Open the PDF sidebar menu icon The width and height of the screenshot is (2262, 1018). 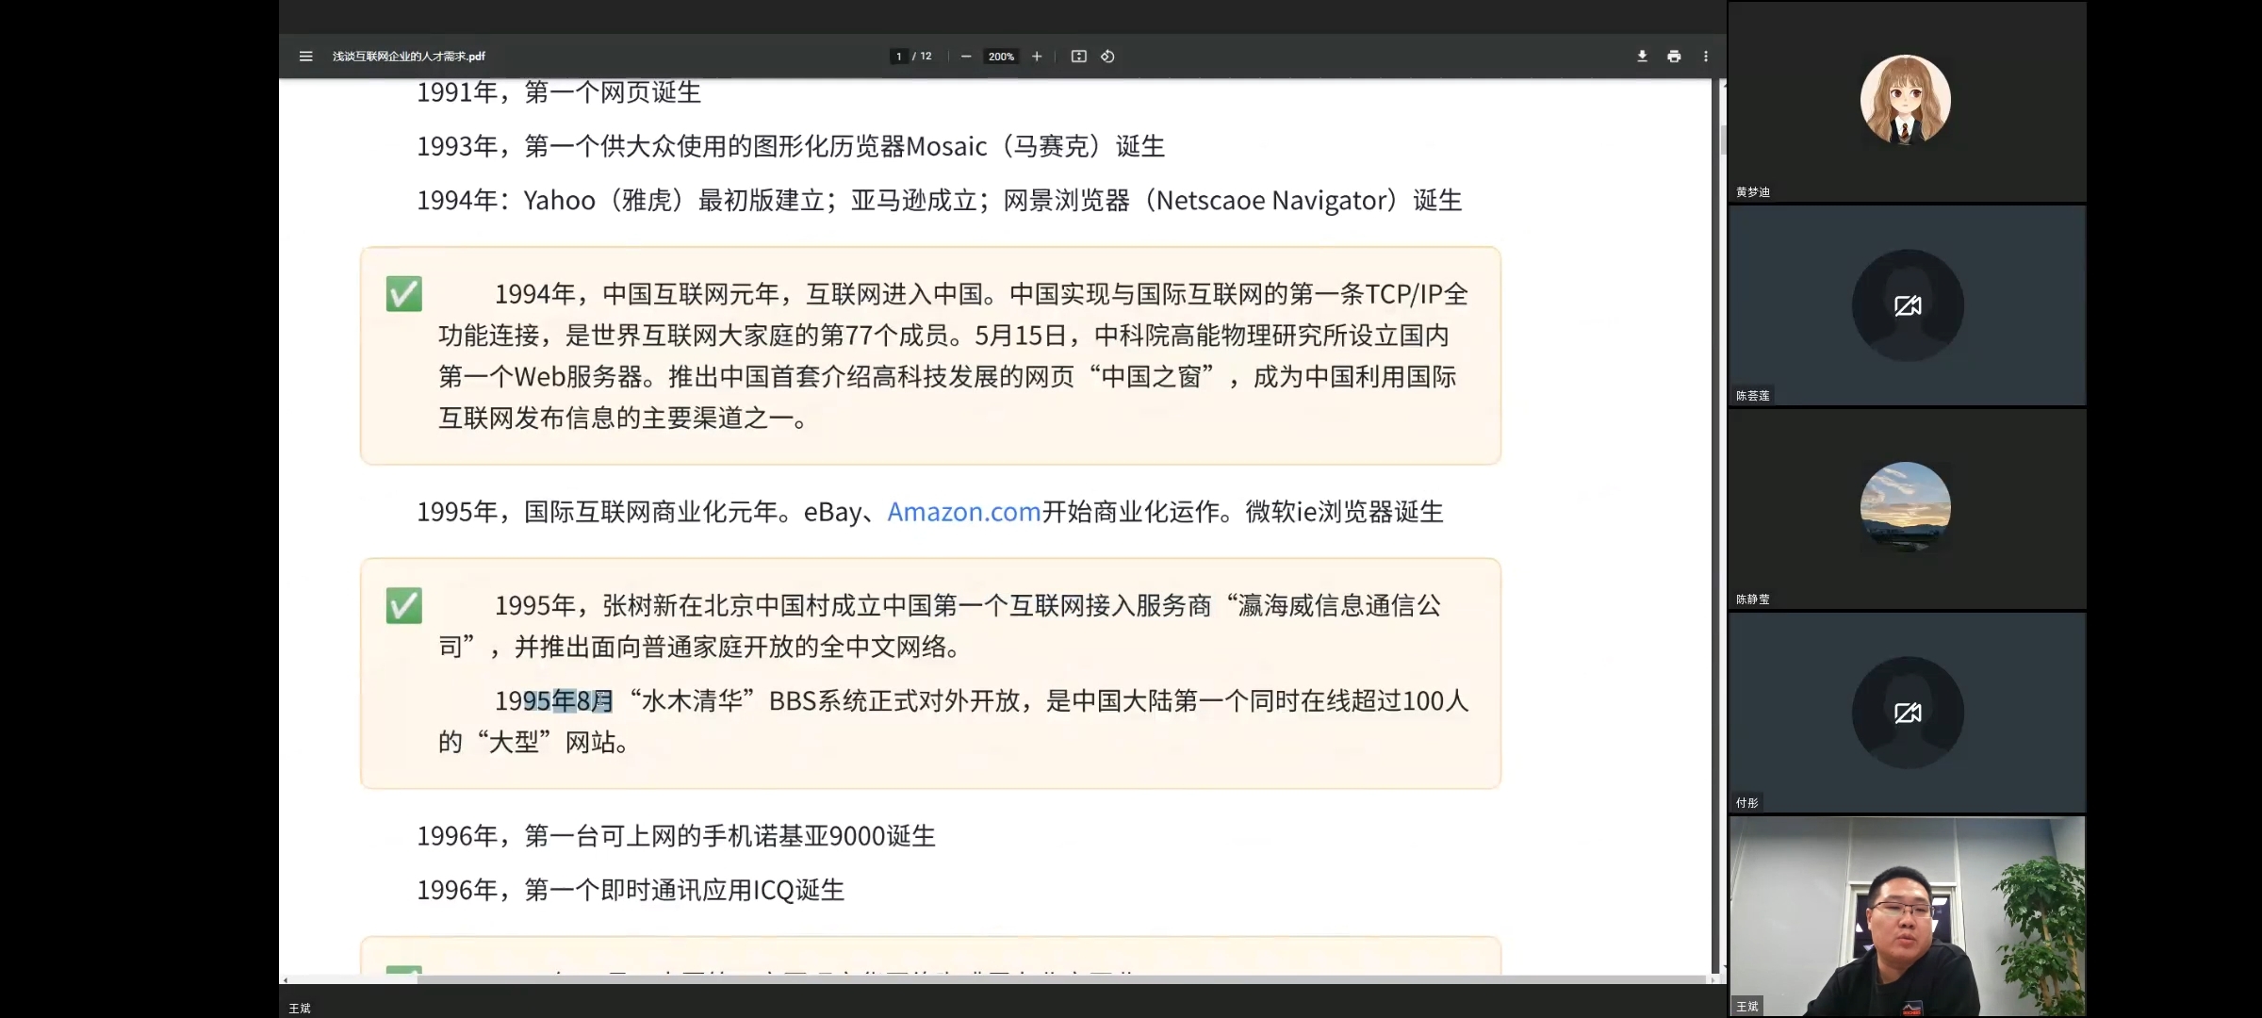point(305,57)
